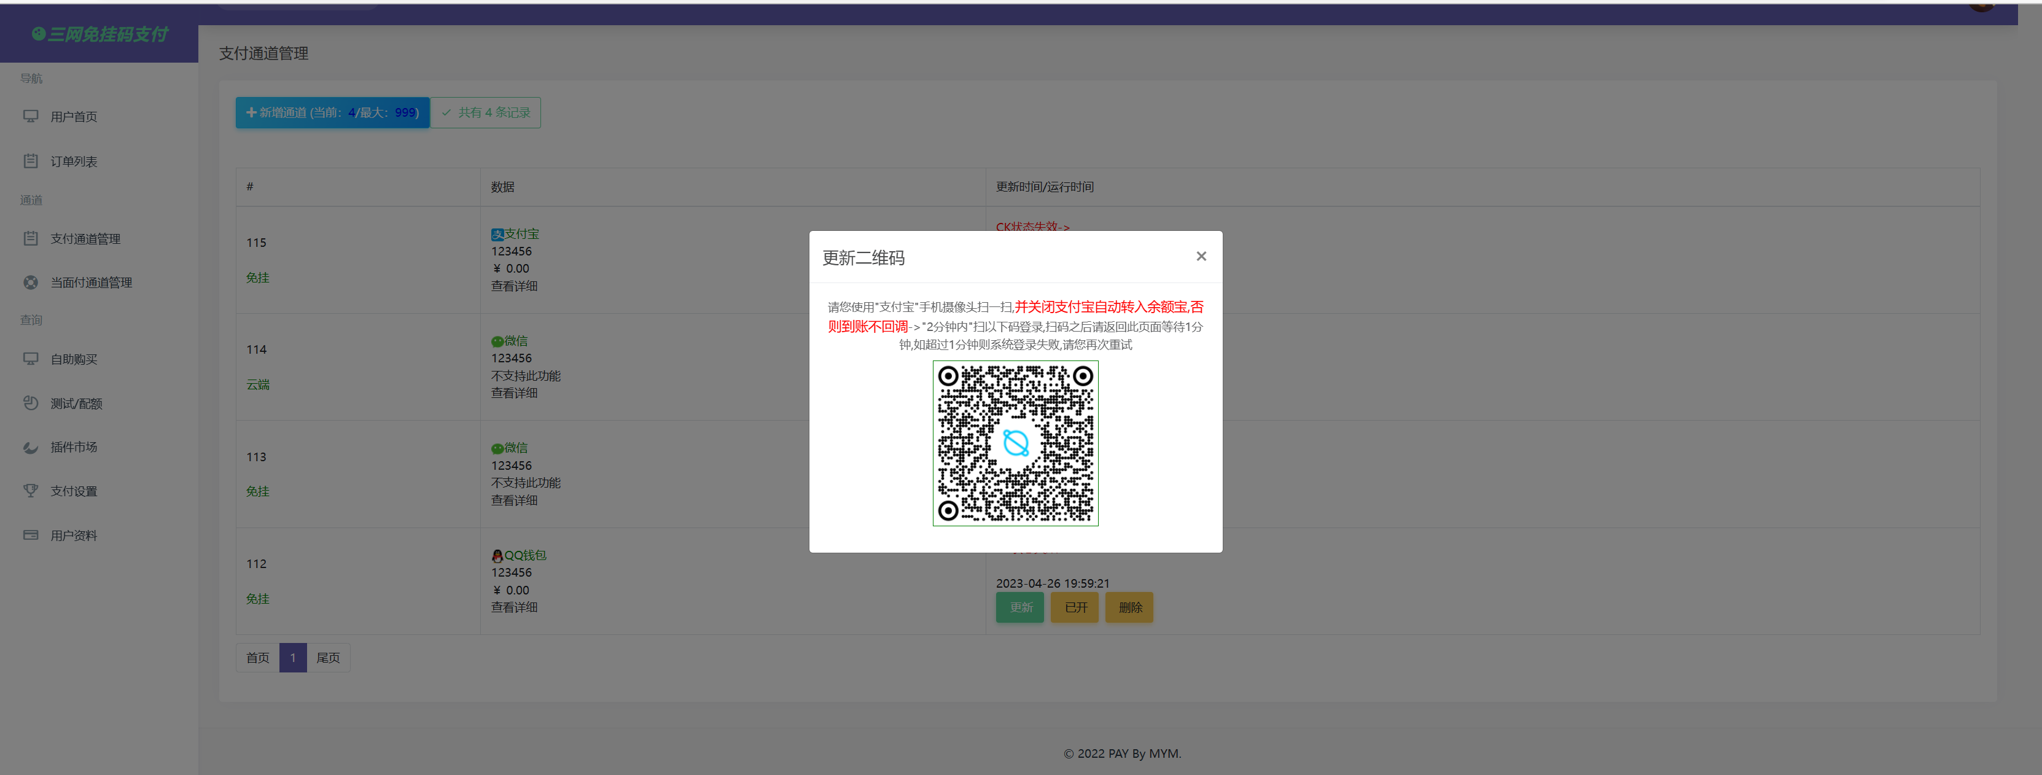Click 新增通道 add channel button
The height and width of the screenshot is (775, 2042).
[x=332, y=112]
